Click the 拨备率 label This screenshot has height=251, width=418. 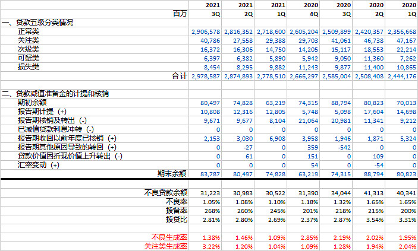(x=177, y=211)
